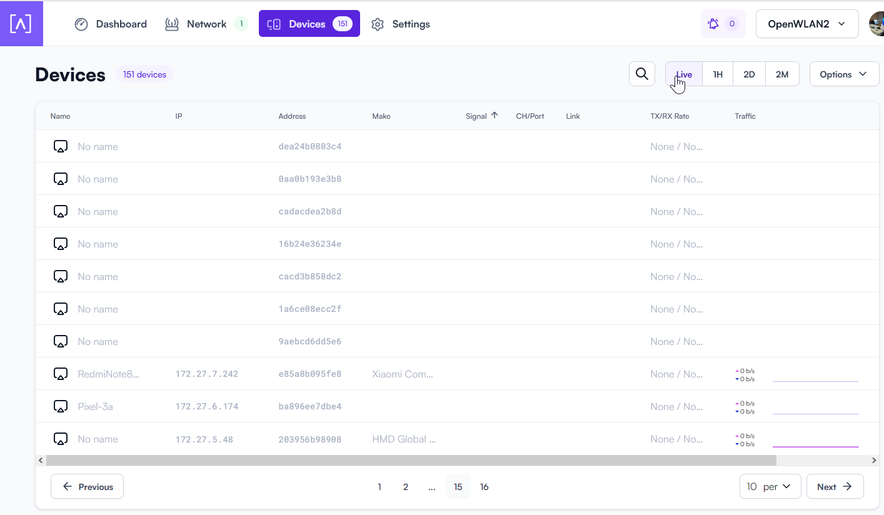Switch to 2M time range

[782, 74]
